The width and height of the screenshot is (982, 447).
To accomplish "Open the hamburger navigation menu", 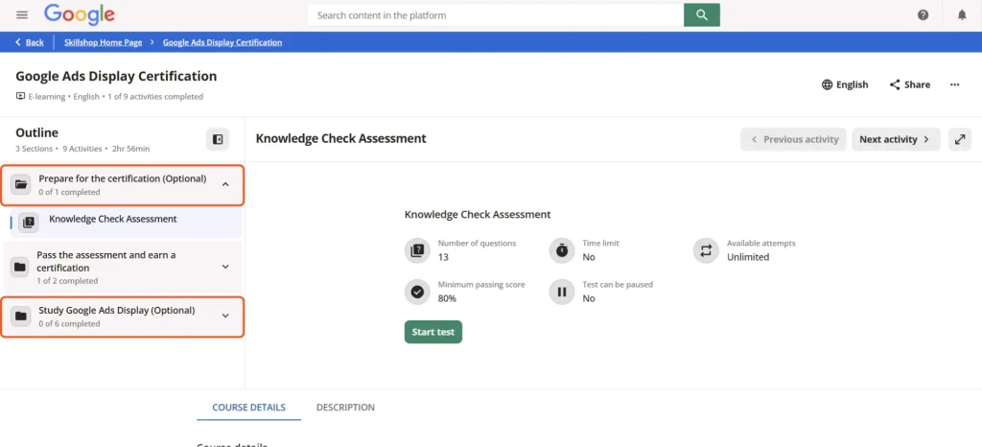I will (x=23, y=15).
